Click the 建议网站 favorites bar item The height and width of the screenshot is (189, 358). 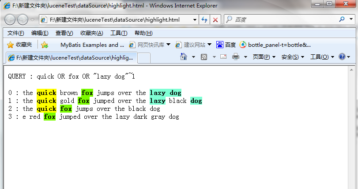click(190, 45)
